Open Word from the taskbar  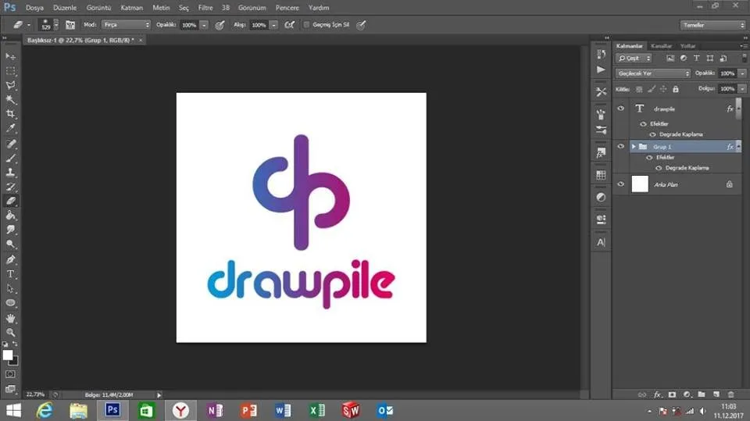tap(283, 411)
